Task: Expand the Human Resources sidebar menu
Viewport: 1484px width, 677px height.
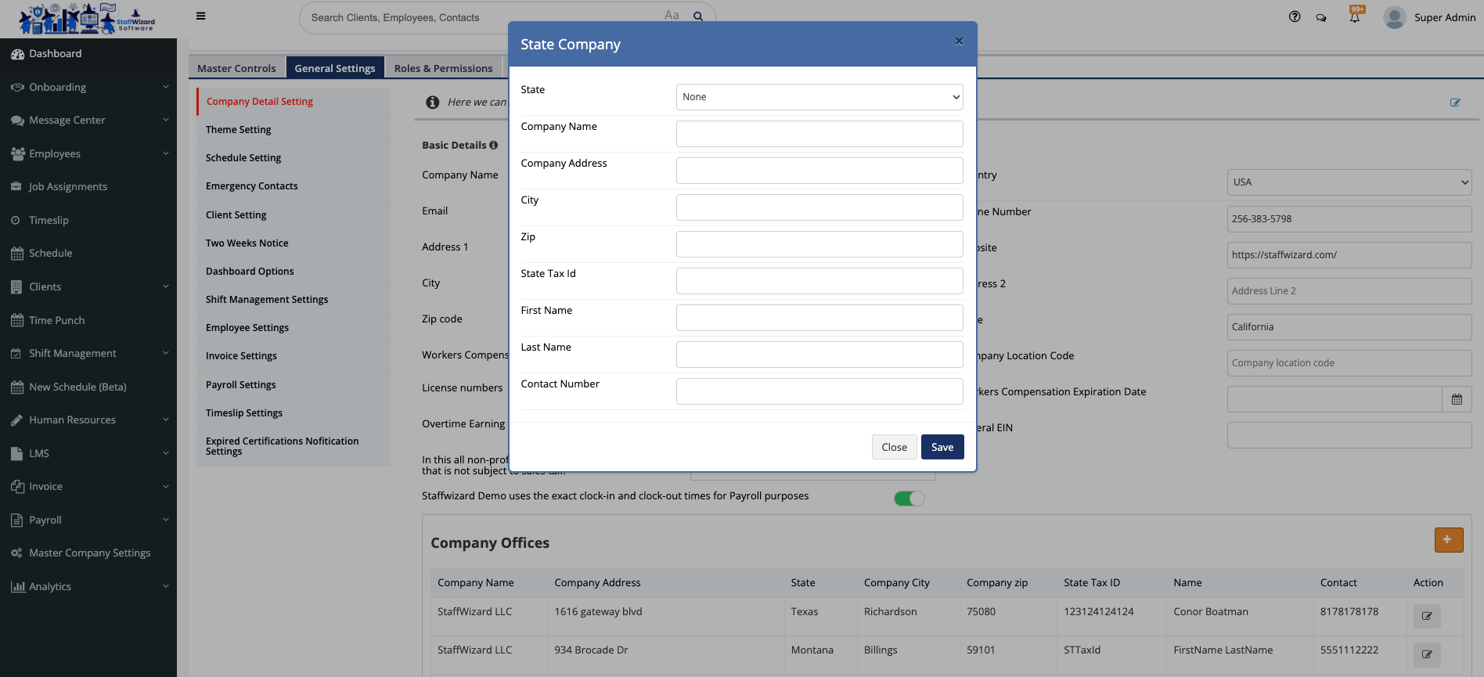Action: (x=88, y=420)
